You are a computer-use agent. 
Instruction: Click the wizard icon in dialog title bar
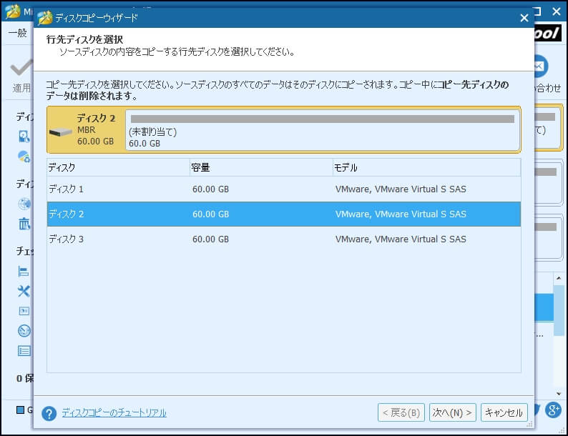tap(45, 17)
